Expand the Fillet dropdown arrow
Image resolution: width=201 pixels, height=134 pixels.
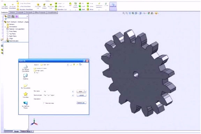[70, 10]
